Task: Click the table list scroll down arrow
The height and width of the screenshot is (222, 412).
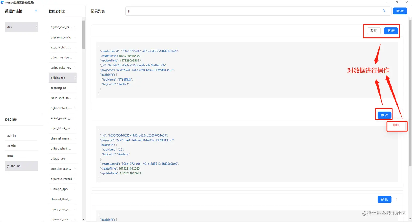Action: pos(84,219)
